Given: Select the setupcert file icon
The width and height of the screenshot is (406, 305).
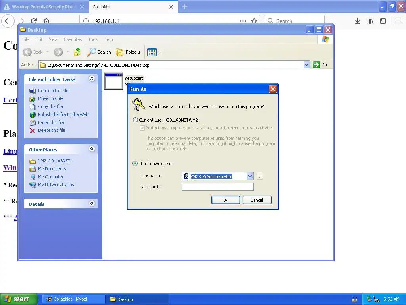Looking at the screenshot, I should pyautogui.click(x=114, y=81).
